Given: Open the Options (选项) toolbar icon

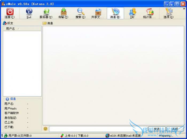Looking at the screenshot, I should tap(169, 11).
